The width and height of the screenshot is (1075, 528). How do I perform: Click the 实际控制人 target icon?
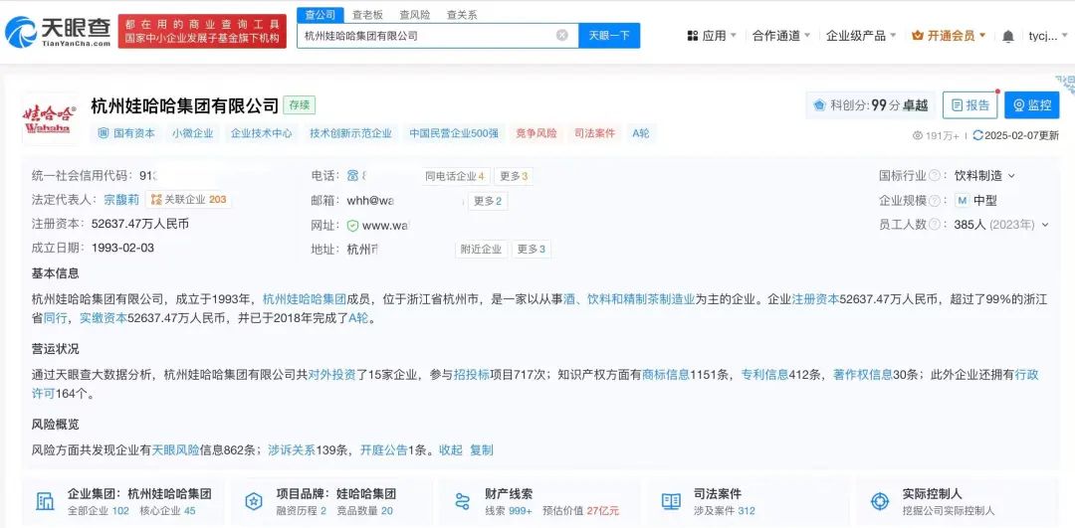click(x=880, y=501)
